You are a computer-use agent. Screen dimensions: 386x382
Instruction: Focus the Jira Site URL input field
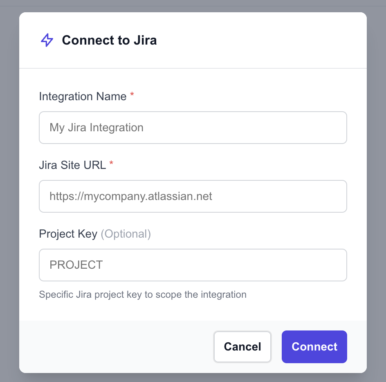coord(193,196)
